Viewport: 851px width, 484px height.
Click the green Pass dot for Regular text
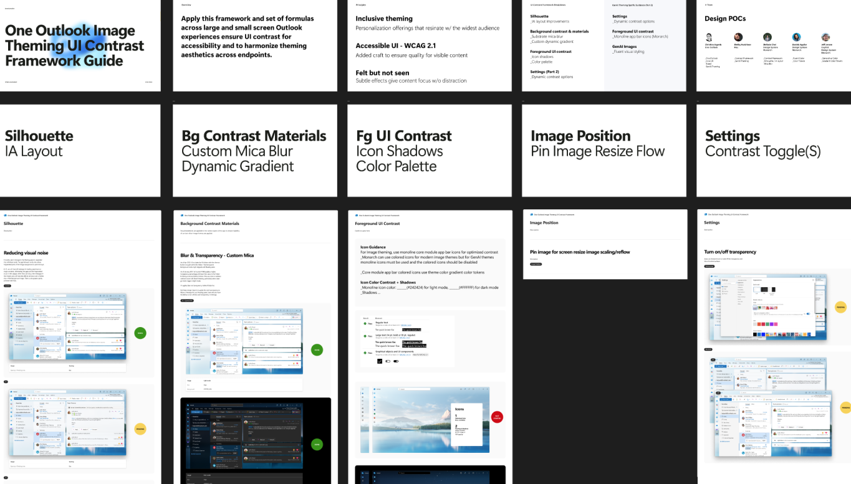(x=365, y=324)
